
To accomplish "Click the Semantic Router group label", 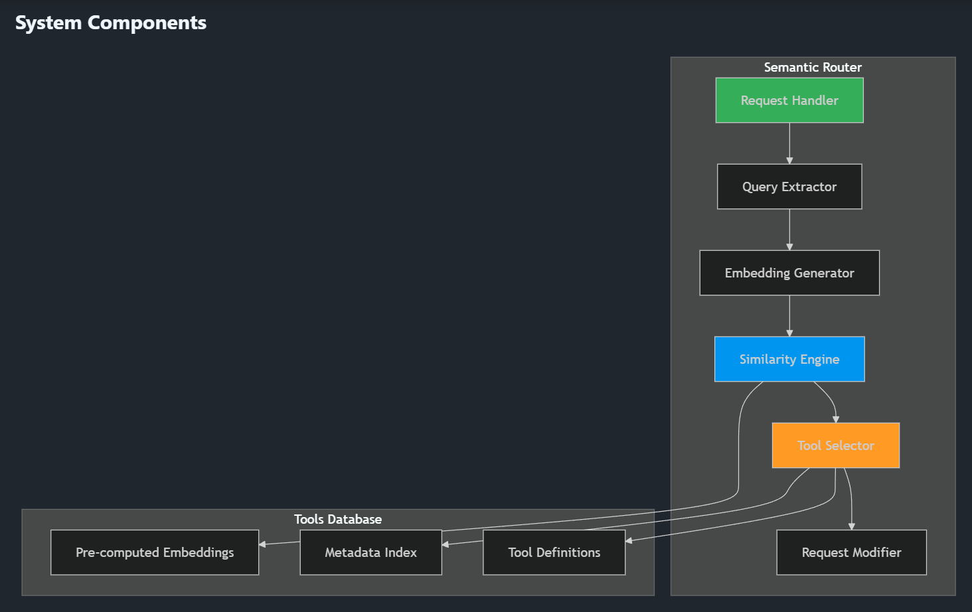I will click(x=813, y=67).
